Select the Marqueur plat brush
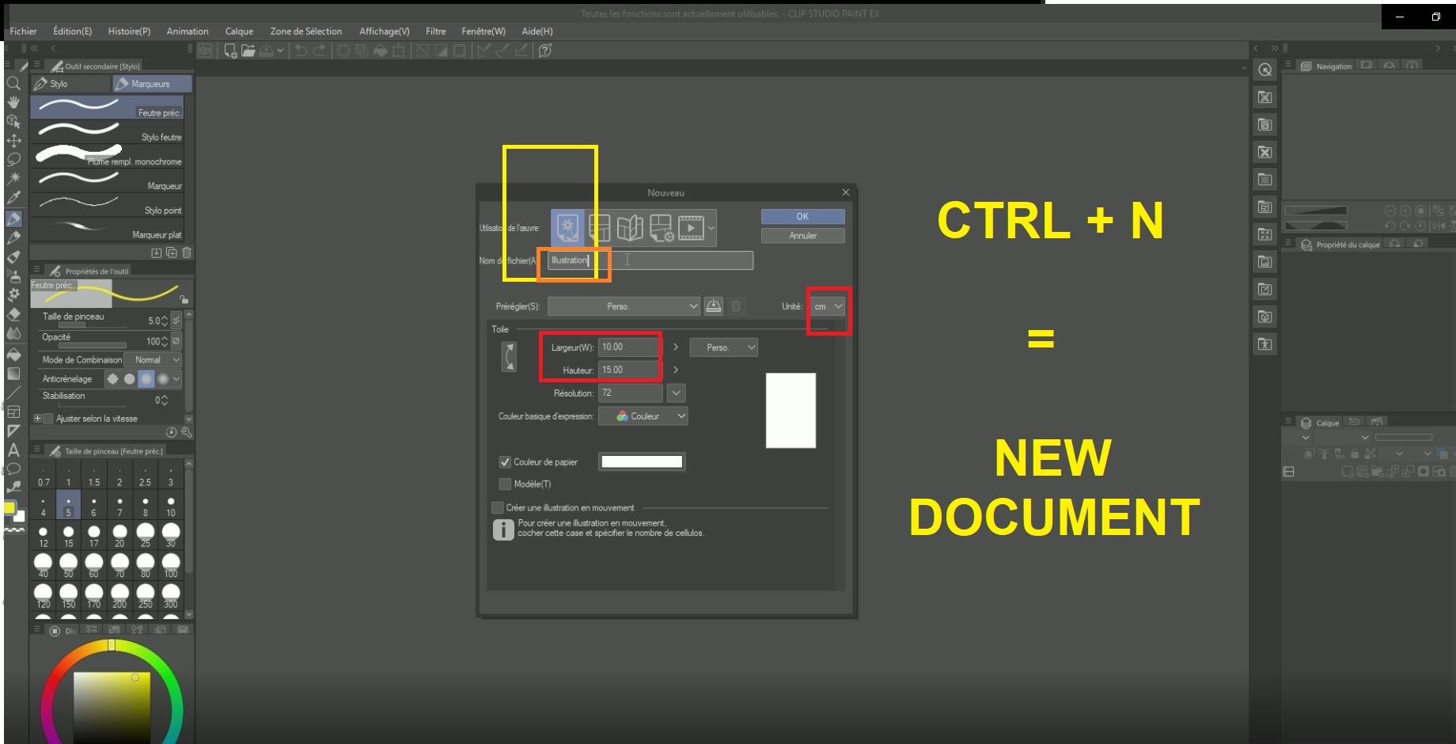 [107, 230]
